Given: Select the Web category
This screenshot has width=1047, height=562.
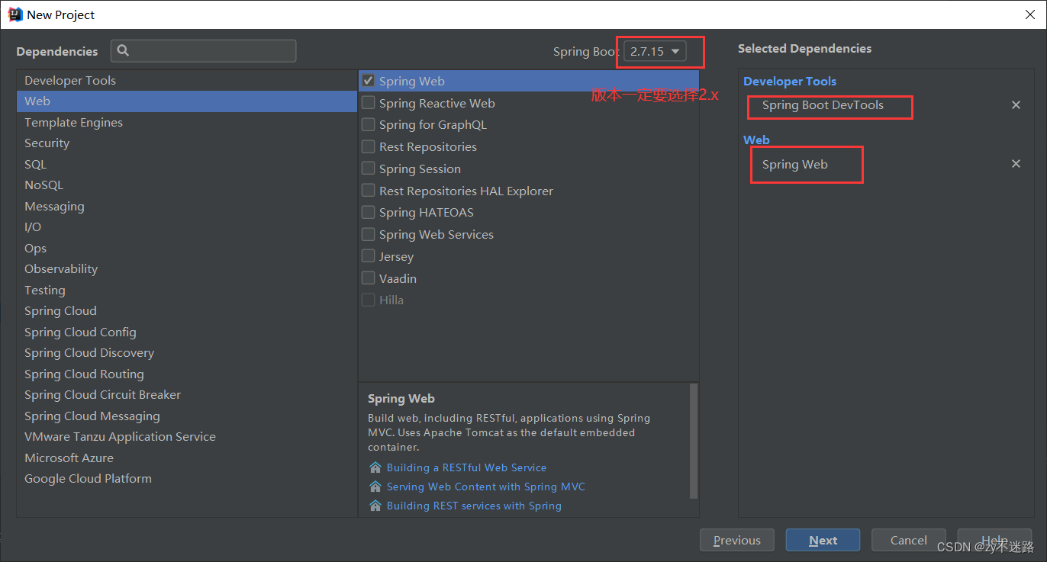Looking at the screenshot, I should (x=187, y=101).
